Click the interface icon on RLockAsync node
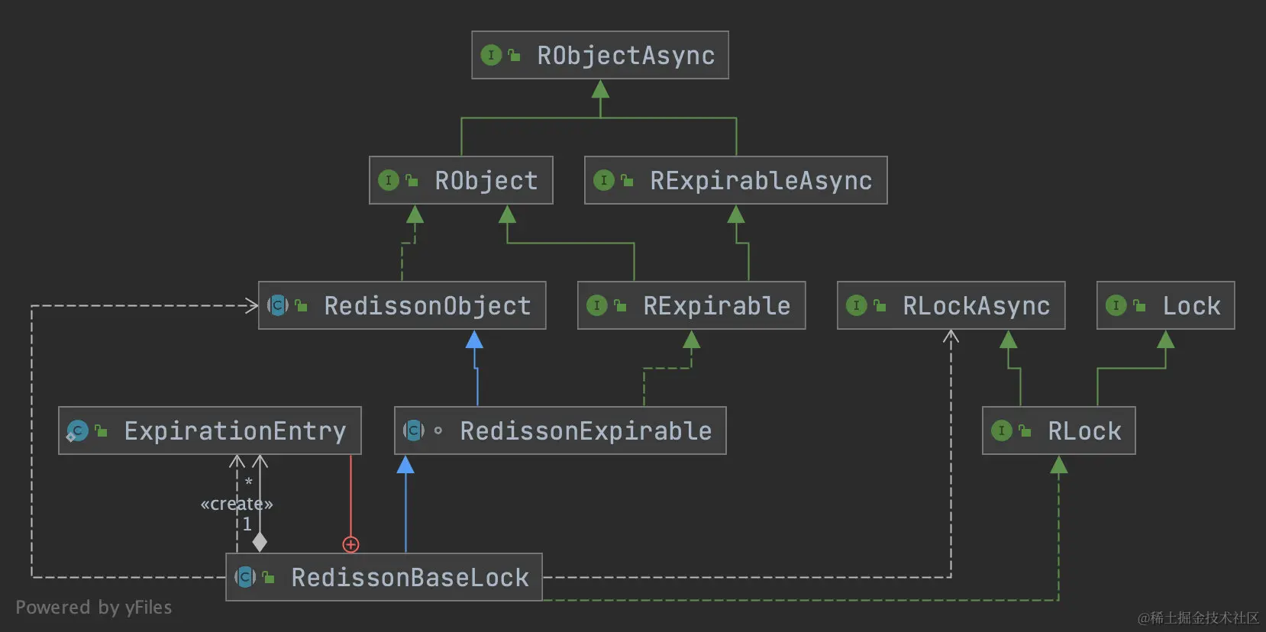1266x632 pixels. [x=857, y=305]
